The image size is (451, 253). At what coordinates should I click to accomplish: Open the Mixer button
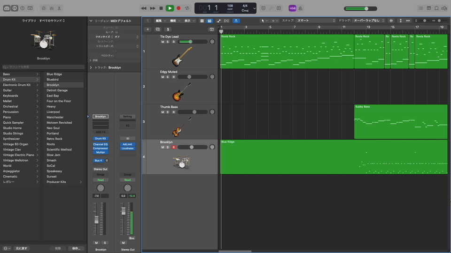(52, 8)
